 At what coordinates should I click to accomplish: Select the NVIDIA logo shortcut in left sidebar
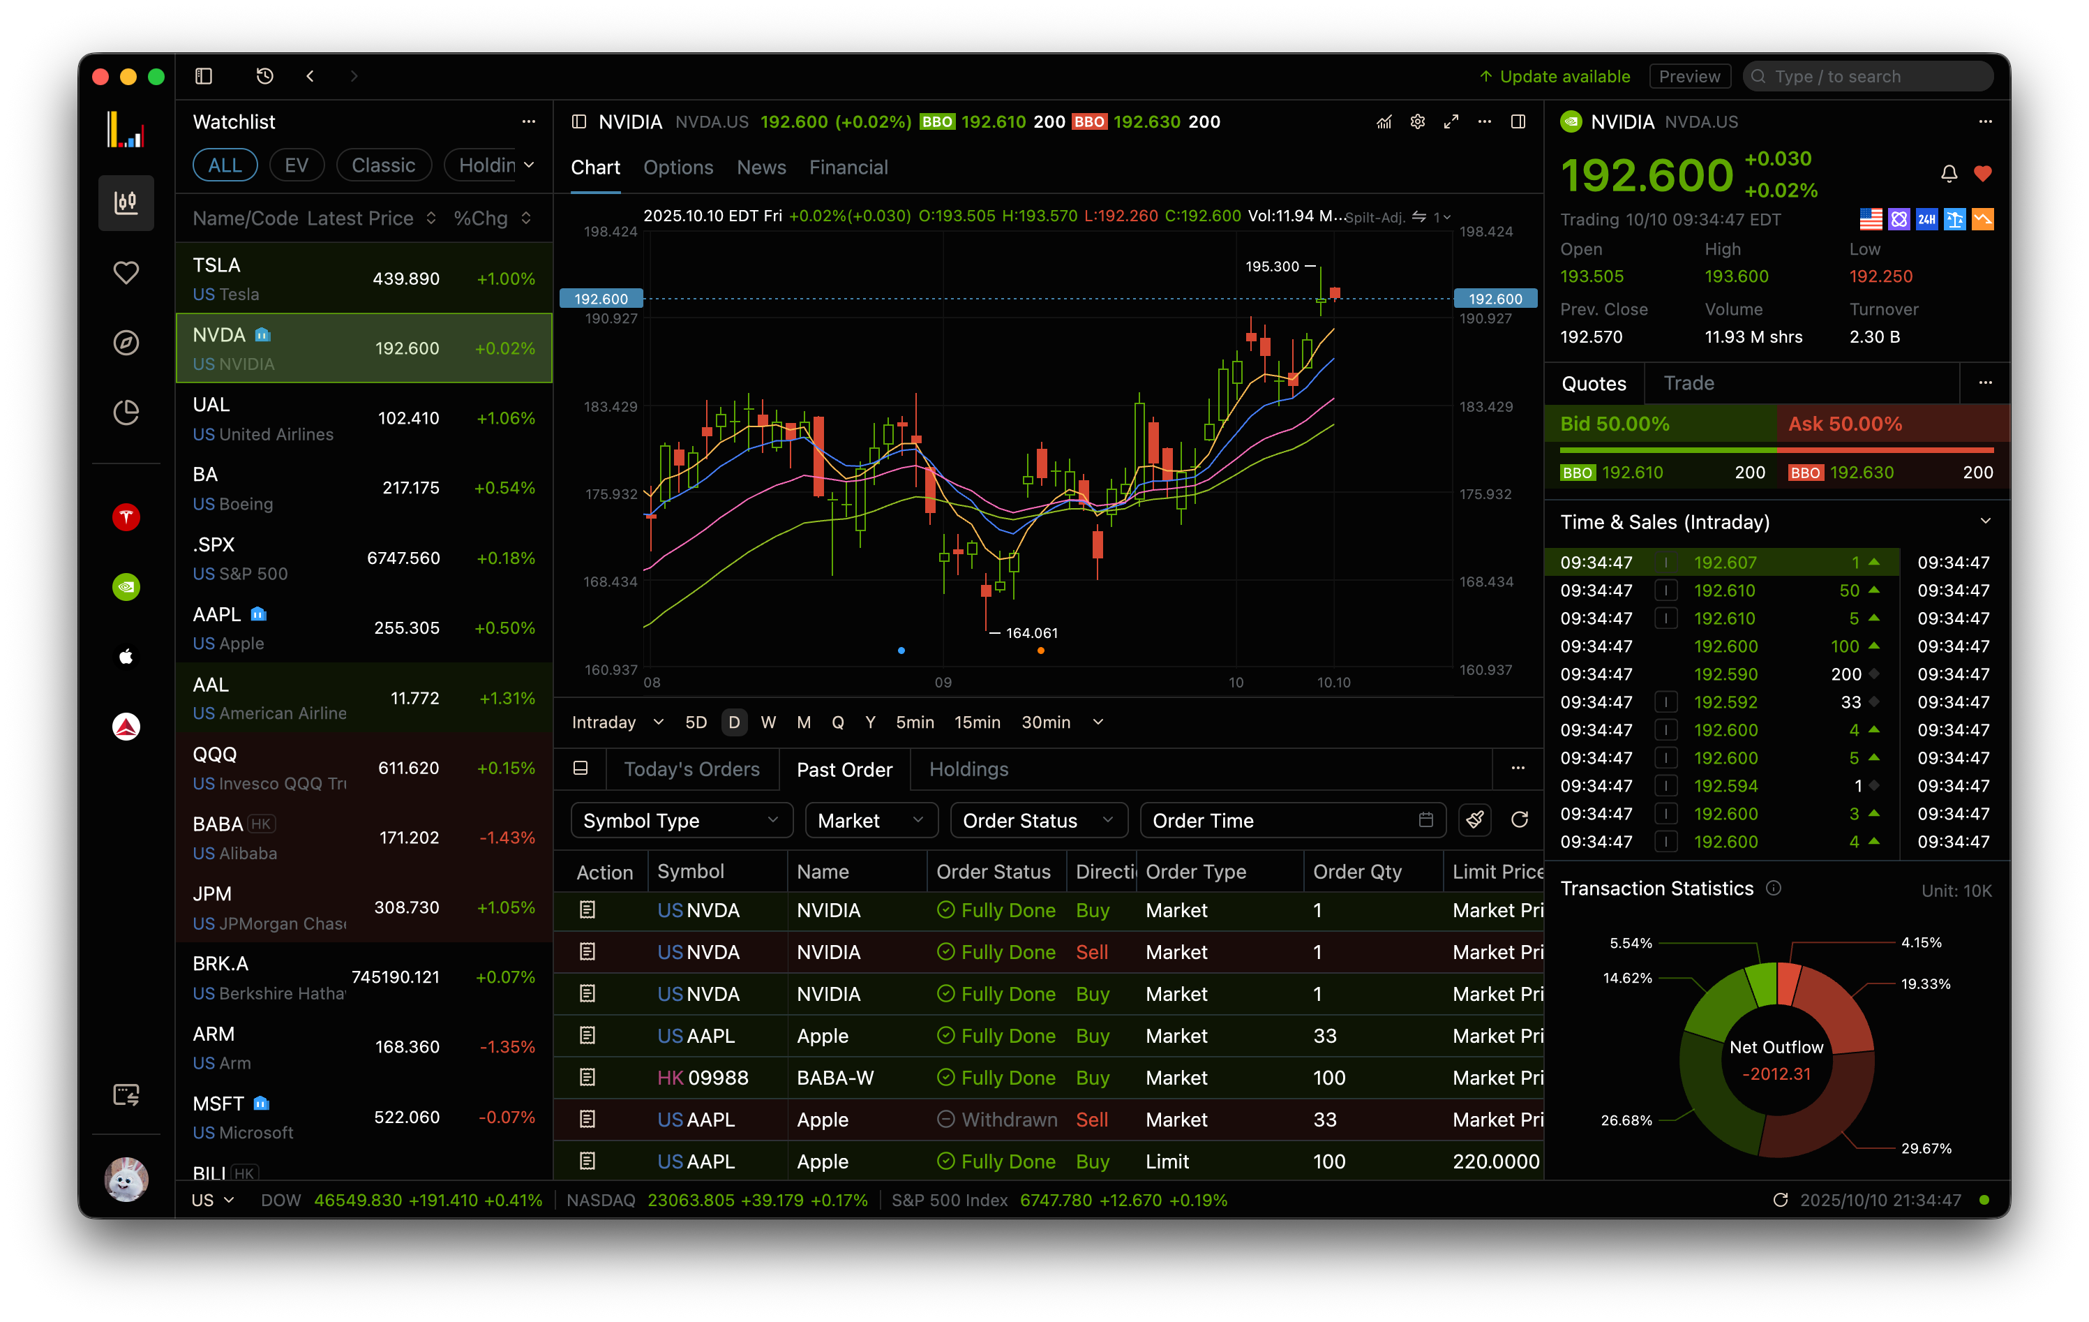click(x=126, y=587)
